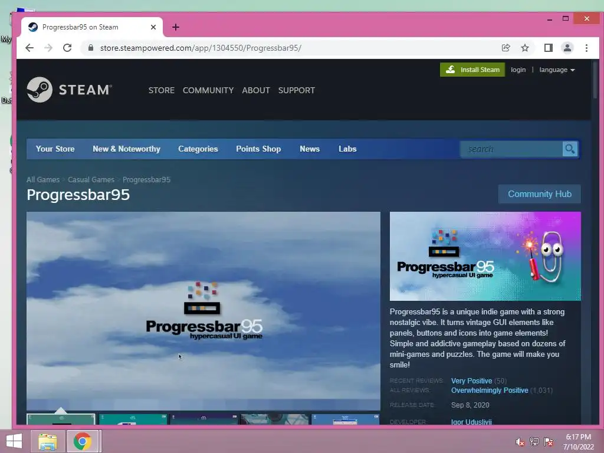The height and width of the screenshot is (453, 604).
Task: Select the third media thumbnail
Action: click(x=203, y=419)
